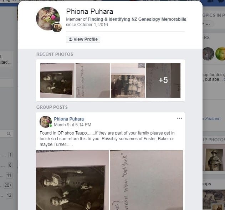Click the View Profile button
Image resolution: width=225 pixels, height=210 pixels.
83,39
